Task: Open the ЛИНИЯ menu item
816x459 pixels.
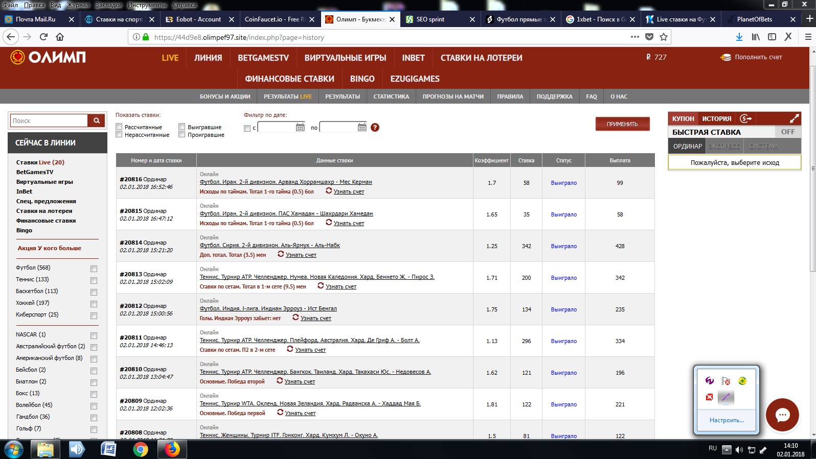Action: [208, 58]
